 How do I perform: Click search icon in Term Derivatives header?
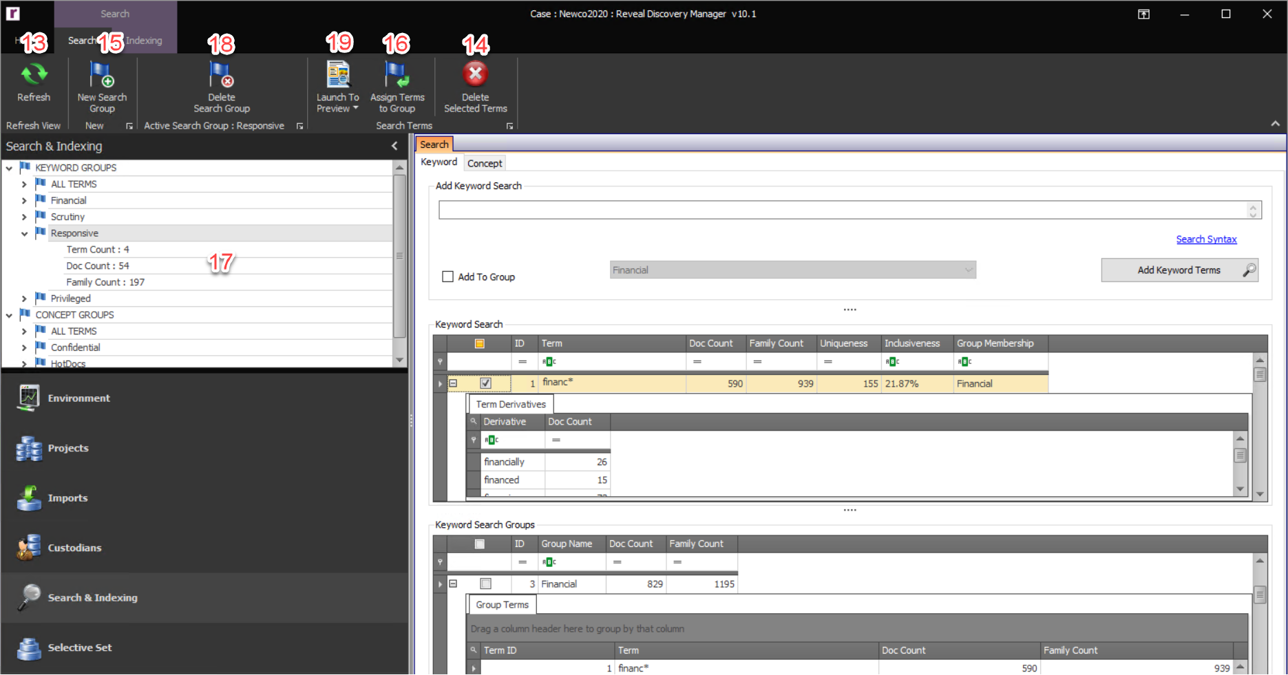474,421
